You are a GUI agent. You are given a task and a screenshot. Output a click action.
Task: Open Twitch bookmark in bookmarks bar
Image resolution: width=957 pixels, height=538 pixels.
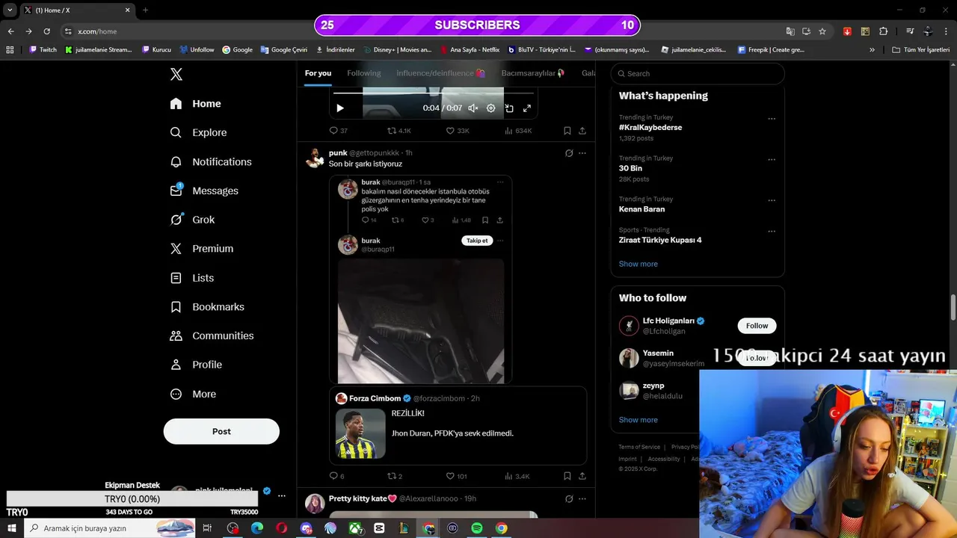point(43,50)
